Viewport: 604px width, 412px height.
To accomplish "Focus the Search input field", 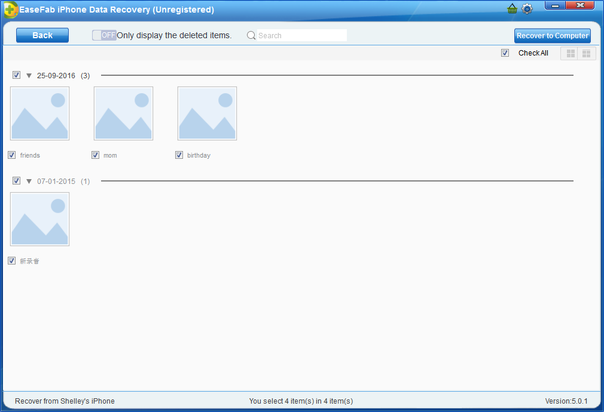I will click(301, 35).
